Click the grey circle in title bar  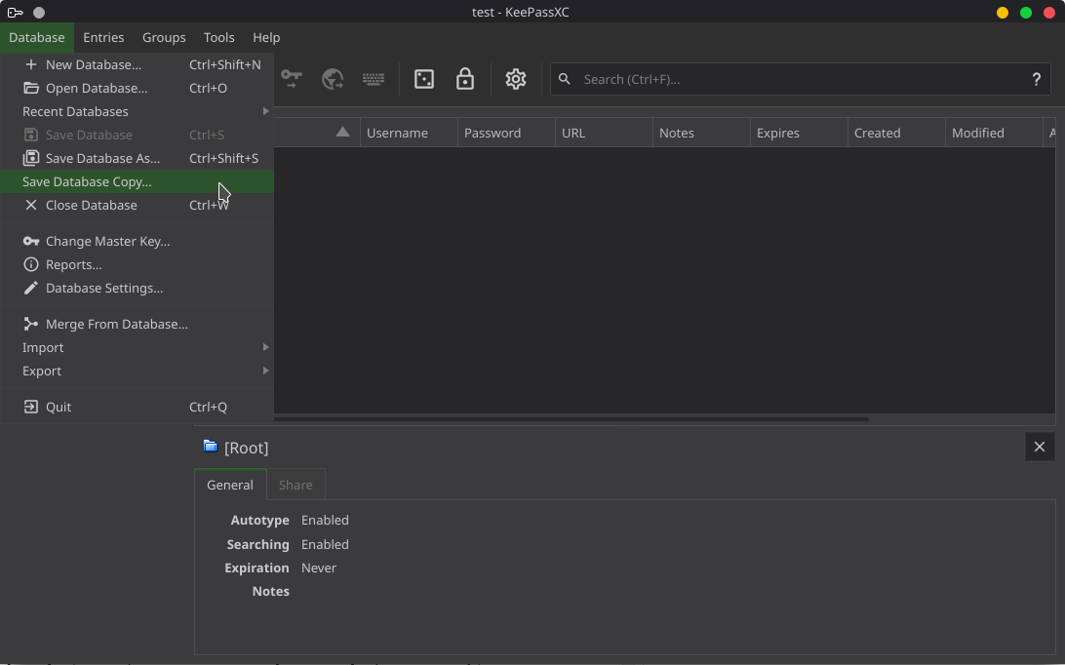[39, 13]
